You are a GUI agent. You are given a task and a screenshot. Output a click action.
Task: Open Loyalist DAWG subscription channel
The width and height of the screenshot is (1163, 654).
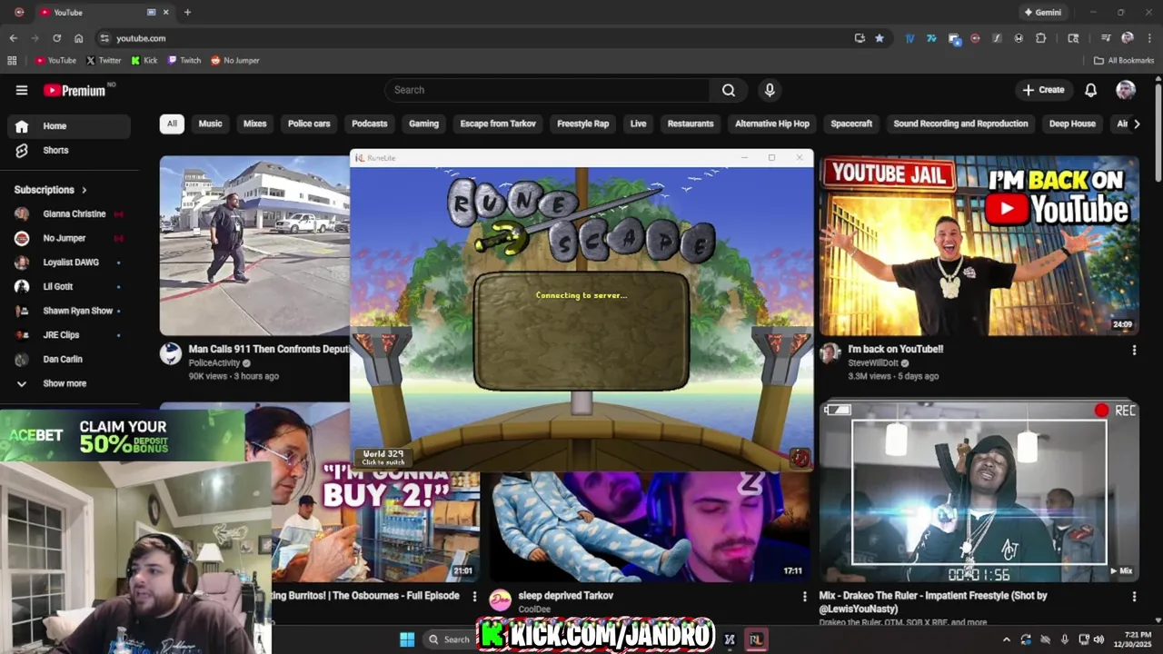pos(69,263)
